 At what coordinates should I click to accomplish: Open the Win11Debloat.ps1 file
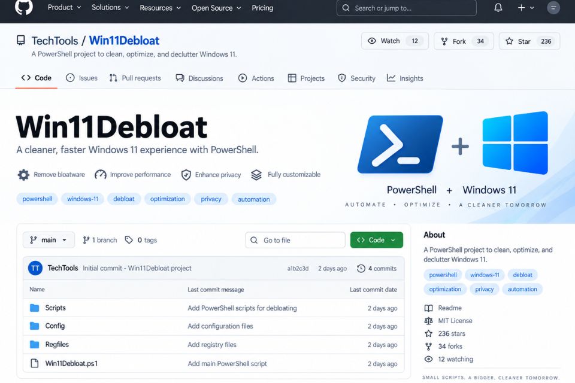[x=71, y=363]
